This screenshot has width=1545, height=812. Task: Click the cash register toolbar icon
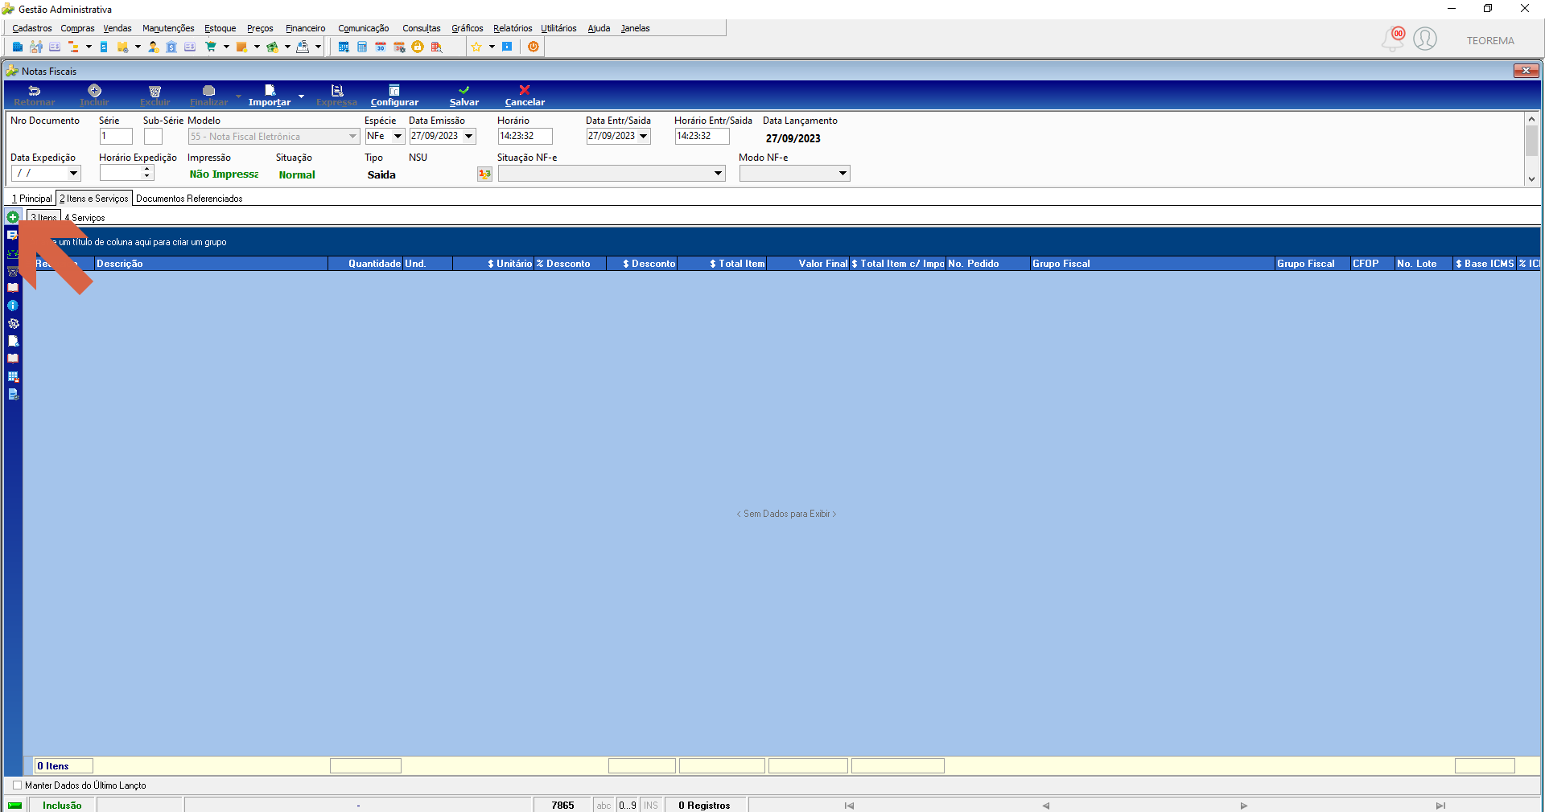pyautogui.click(x=303, y=47)
